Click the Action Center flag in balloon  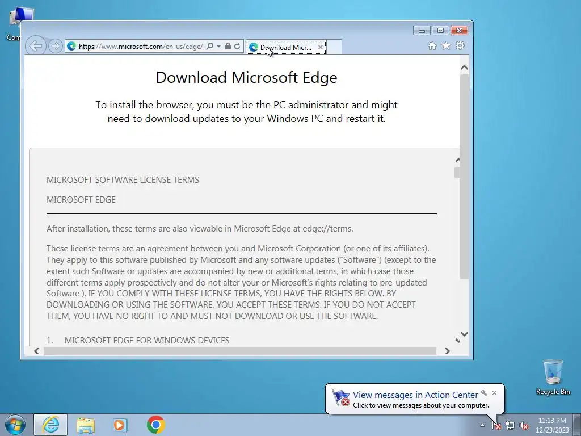click(341, 398)
